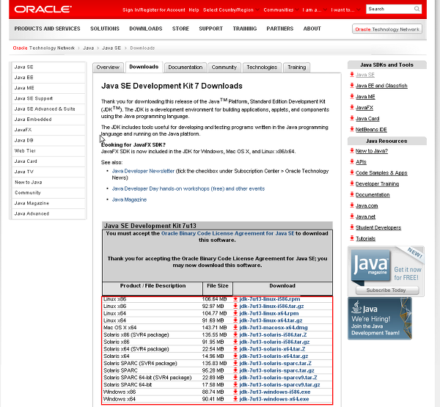Click the Java magazine cover image
The image size is (440, 407).
point(371,266)
